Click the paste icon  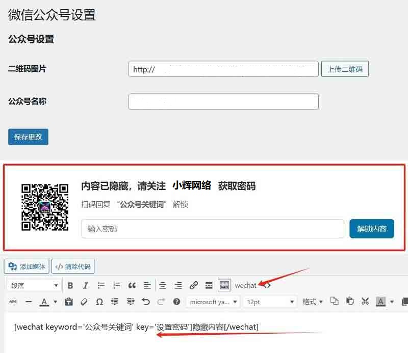350,301
